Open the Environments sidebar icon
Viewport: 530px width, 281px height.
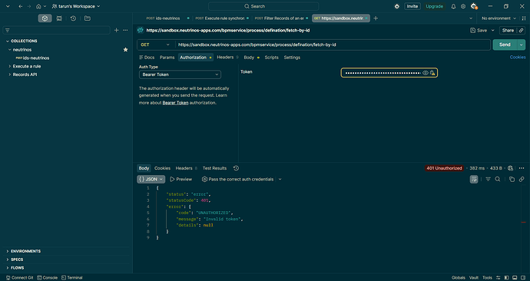[59, 18]
